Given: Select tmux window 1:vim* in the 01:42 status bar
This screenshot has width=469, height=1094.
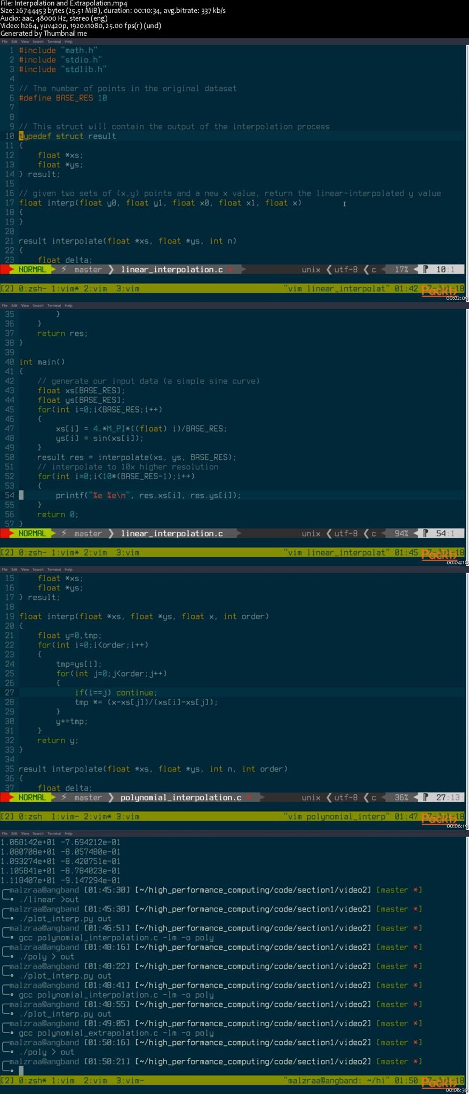Looking at the screenshot, I should coord(65,288).
